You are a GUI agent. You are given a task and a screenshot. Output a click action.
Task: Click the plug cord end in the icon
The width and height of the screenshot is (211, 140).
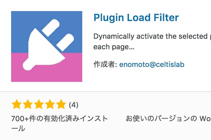pyautogui.click(x=28, y=66)
